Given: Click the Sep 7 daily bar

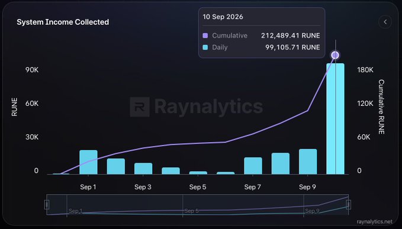Looking at the screenshot, I should tap(253, 166).
